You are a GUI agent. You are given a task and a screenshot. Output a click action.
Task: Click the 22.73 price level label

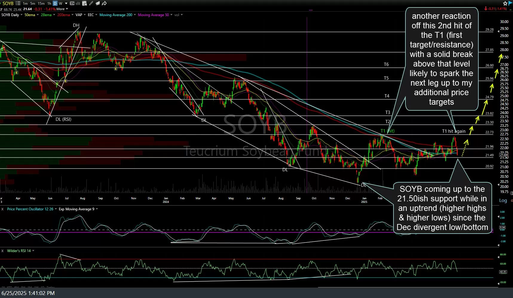(x=489, y=132)
